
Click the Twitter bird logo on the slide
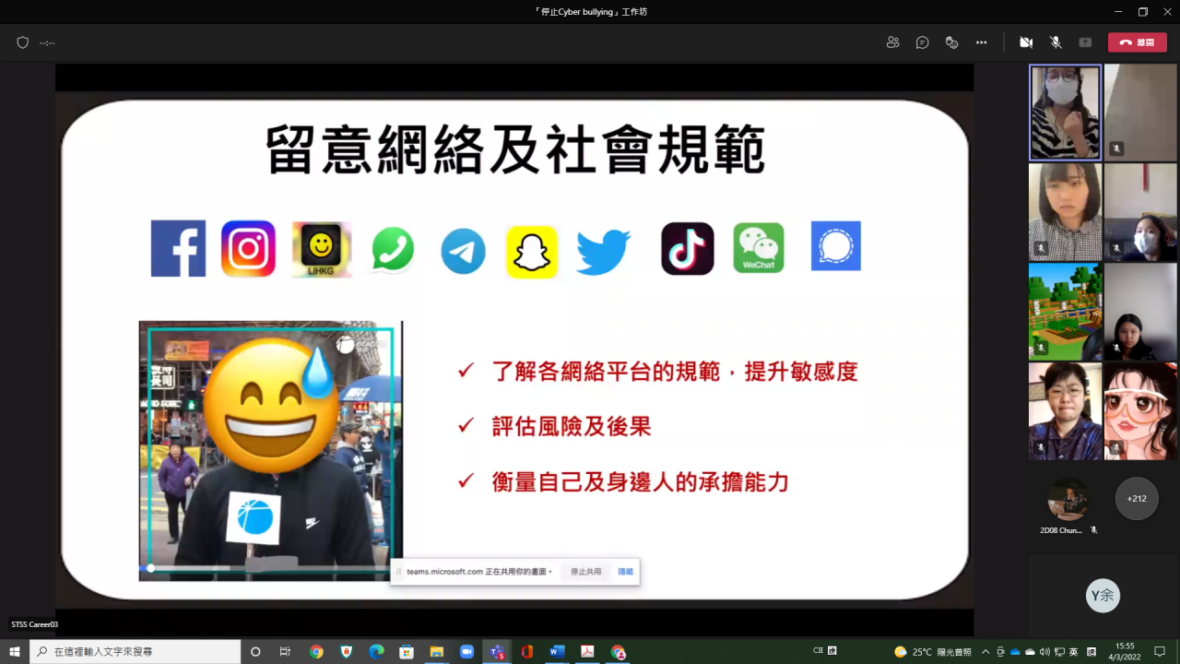[x=604, y=252]
